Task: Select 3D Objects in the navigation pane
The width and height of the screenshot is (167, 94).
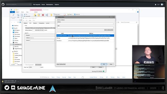Action: 16,30
